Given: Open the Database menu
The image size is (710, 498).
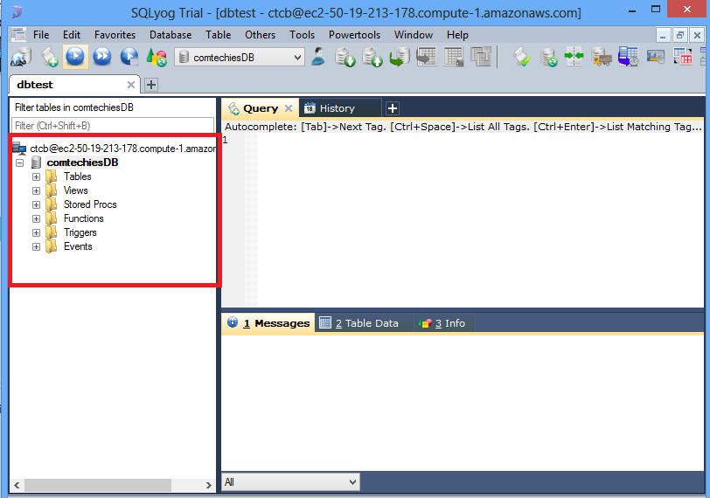Looking at the screenshot, I should [x=171, y=35].
